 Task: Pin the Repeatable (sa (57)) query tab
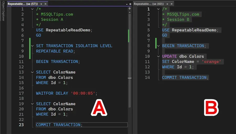[41, 4]
